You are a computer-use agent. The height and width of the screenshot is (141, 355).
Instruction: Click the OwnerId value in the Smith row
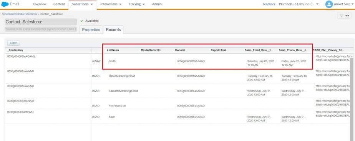191,61
